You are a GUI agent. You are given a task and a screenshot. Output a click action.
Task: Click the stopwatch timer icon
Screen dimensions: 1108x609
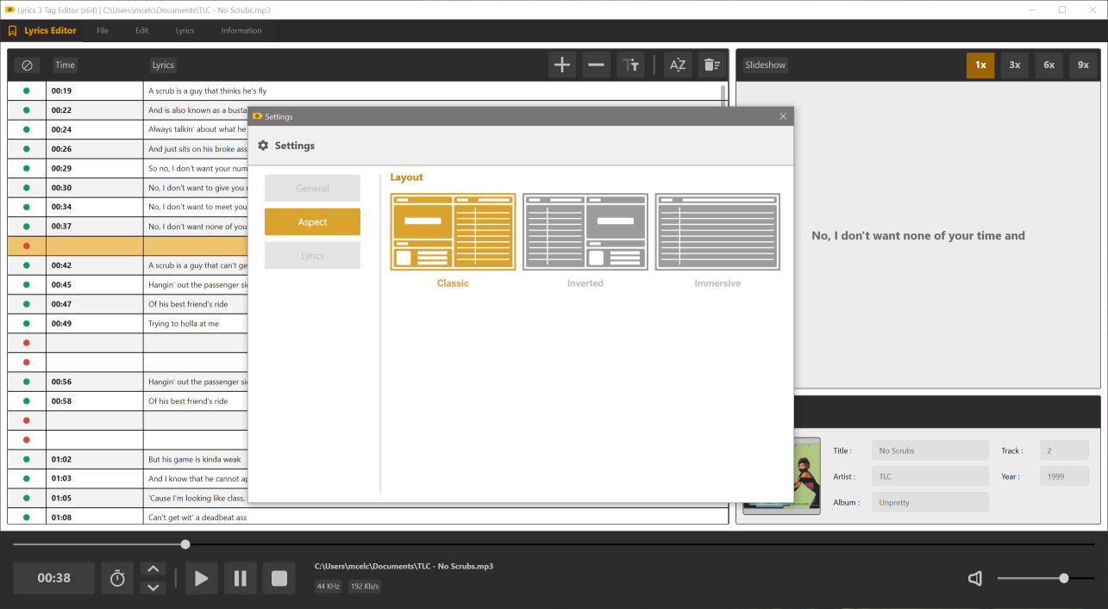point(117,578)
